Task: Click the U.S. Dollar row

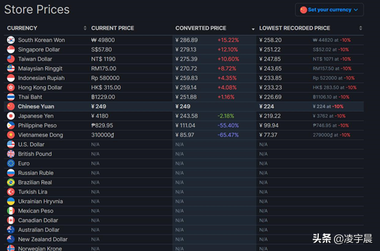Action: [184, 145]
